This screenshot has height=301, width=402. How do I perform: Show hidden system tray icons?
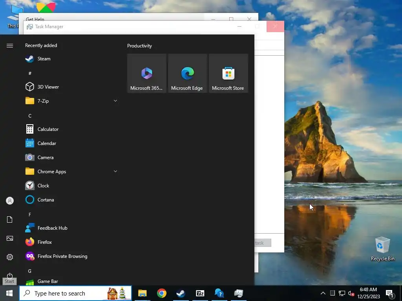(323, 293)
